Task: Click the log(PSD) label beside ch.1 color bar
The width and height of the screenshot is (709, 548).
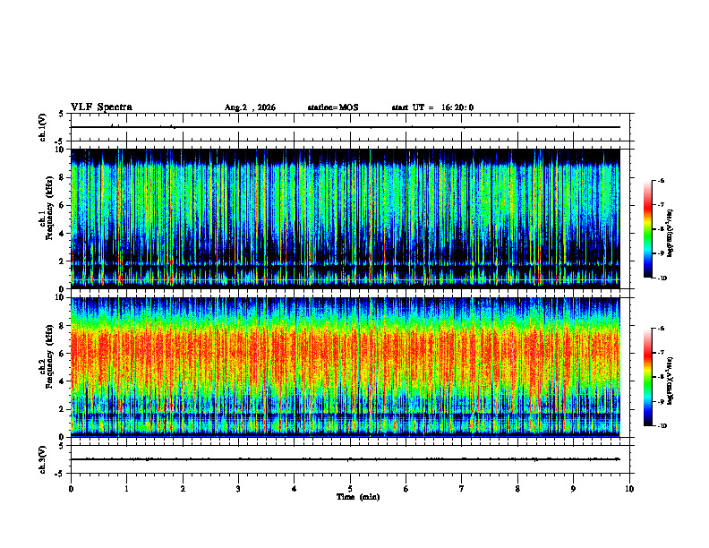Action: (671, 233)
